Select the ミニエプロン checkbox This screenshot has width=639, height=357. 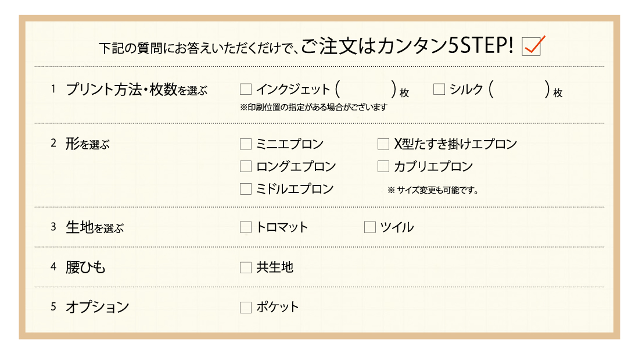245,144
